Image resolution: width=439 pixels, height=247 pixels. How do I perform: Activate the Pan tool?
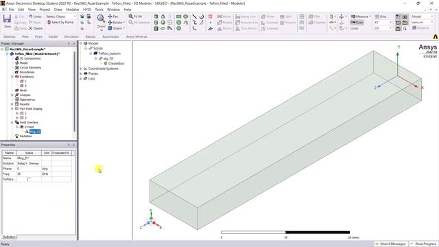pyautogui.click(x=112, y=16)
